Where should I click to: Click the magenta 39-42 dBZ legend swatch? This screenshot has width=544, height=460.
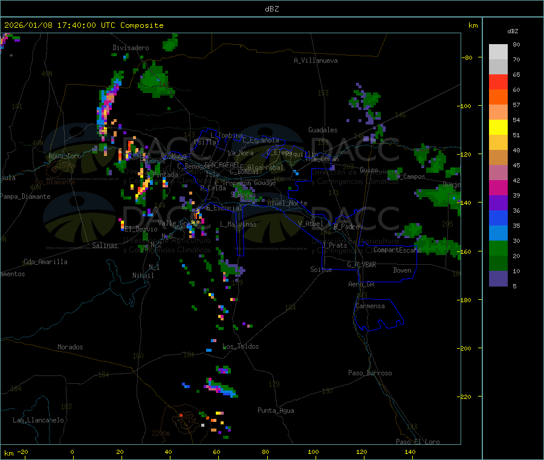click(498, 187)
